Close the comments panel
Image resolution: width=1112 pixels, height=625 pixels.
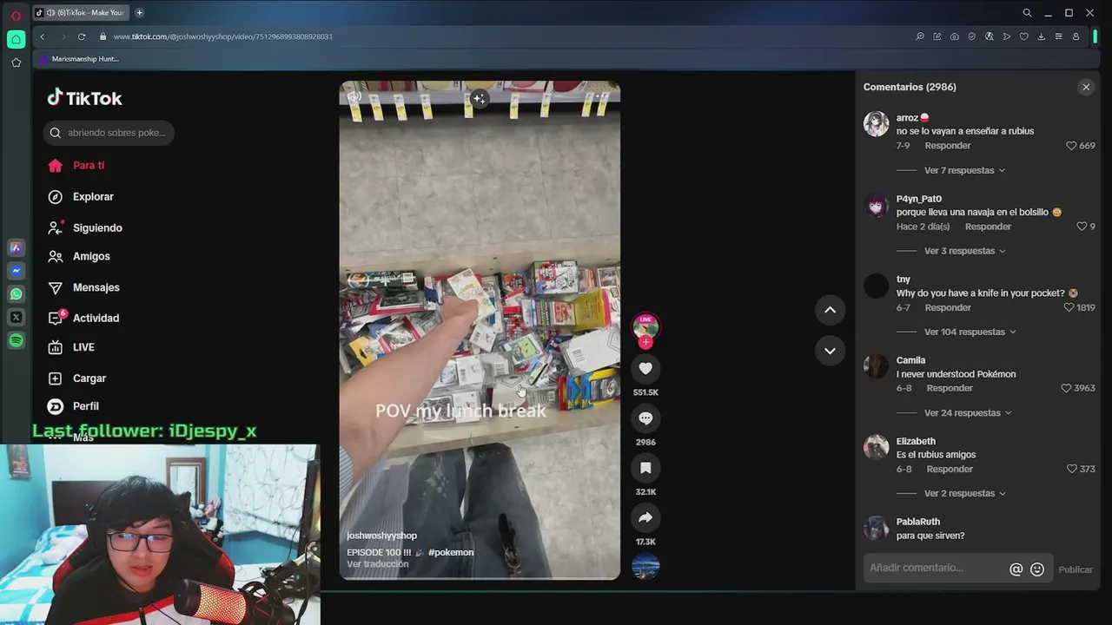pos(1086,87)
